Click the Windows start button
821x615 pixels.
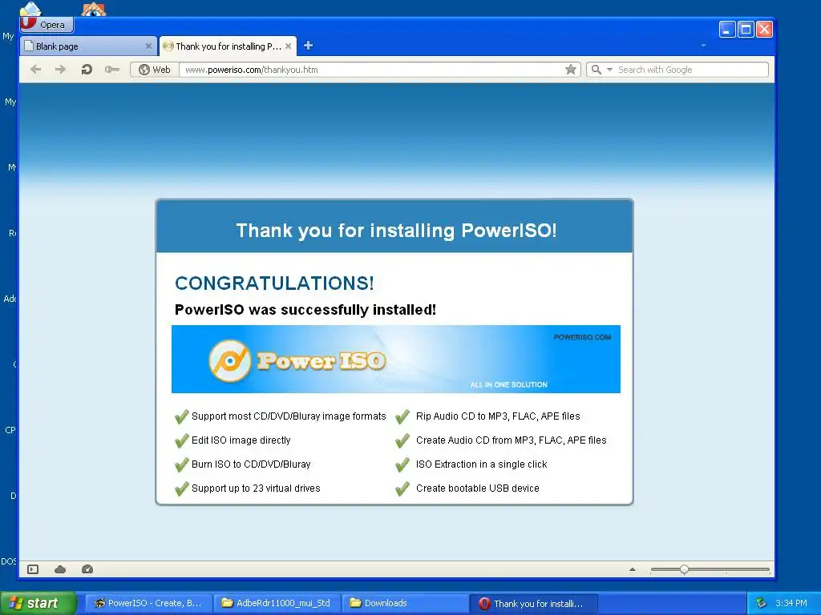(38, 603)
